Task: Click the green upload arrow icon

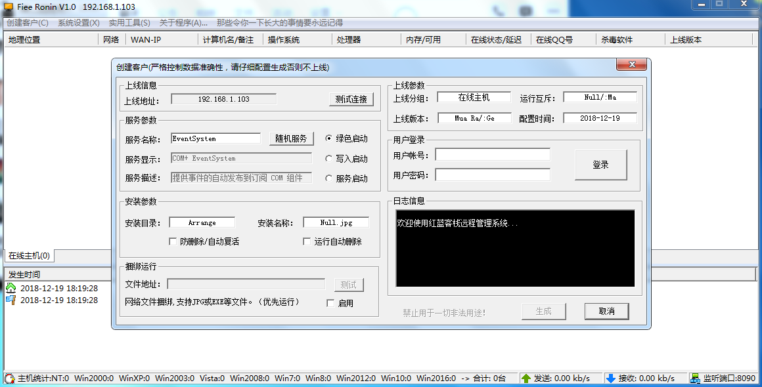Action: tap(526, 378)
